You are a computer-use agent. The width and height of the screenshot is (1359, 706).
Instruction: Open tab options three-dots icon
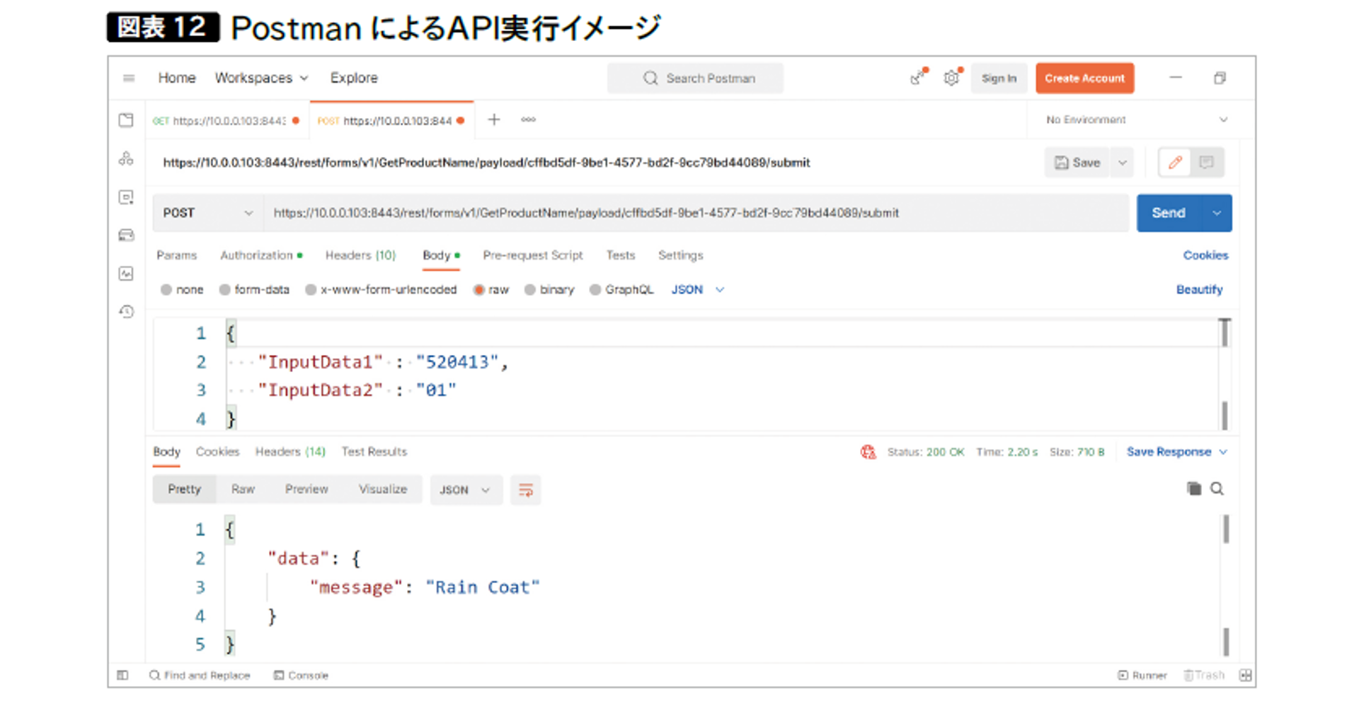(x=528, y=120)
